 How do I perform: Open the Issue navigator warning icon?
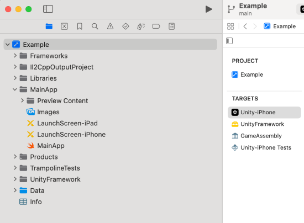pos(111,26)
